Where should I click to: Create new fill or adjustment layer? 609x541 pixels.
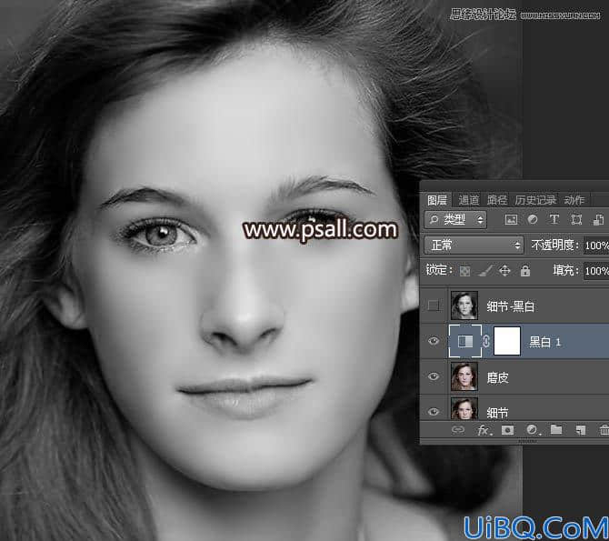coord(533,430)
